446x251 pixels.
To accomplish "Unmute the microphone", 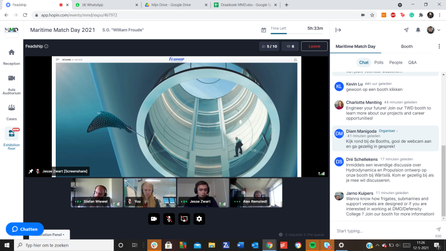I will 169,219.
